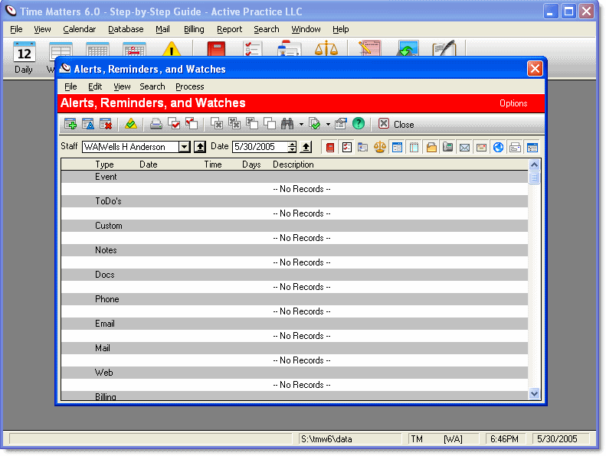Click the Description column header
606x456 pixels.
tap(293, 164)
